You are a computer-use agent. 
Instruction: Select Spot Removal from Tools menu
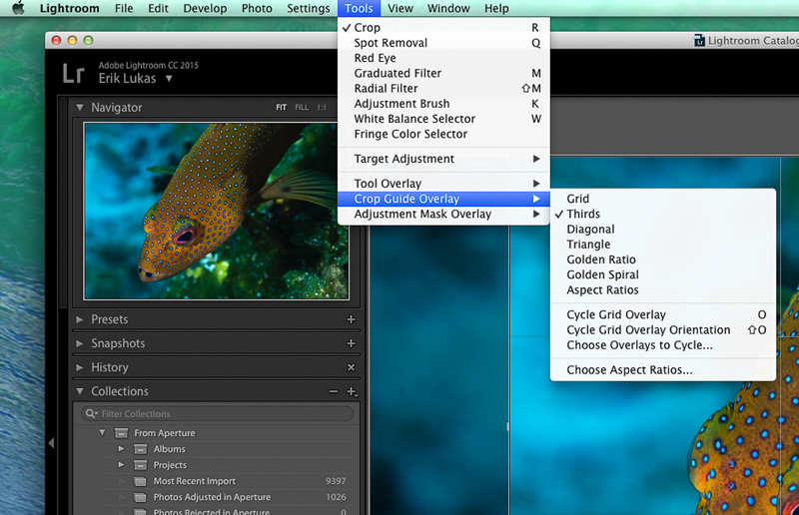(x=391, y=43)
